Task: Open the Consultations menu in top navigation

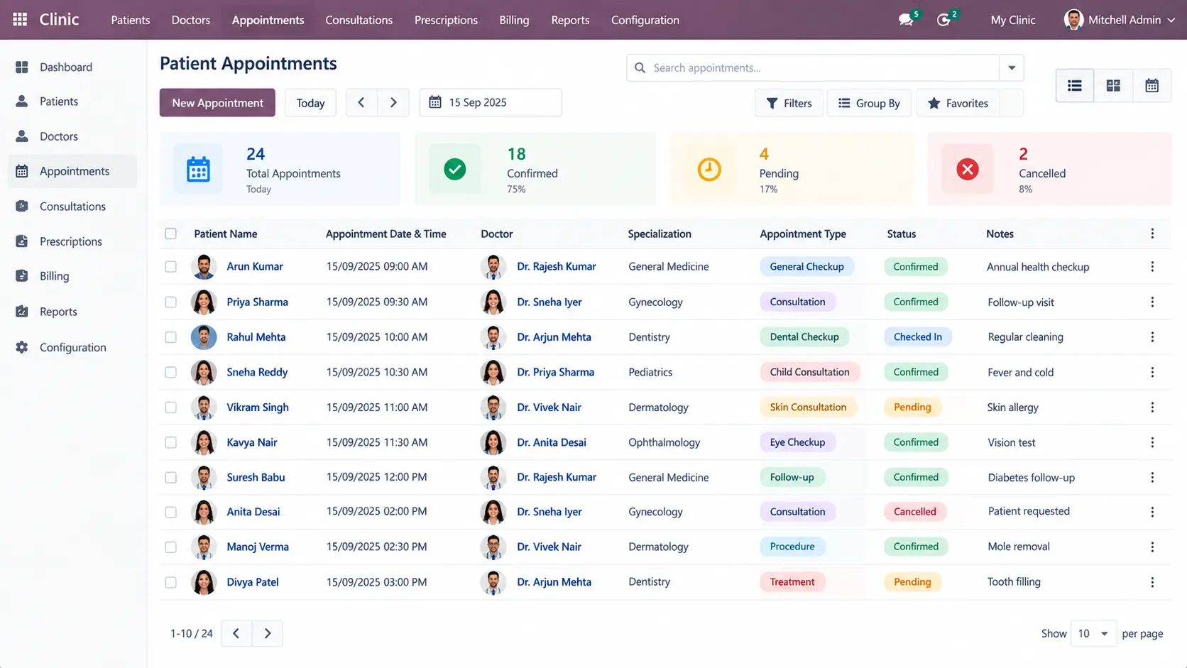Action: tap(359, 20)
